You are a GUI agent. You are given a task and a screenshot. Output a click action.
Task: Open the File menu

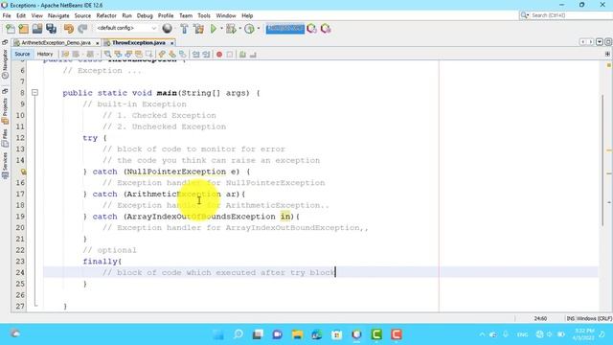[7, 15]
